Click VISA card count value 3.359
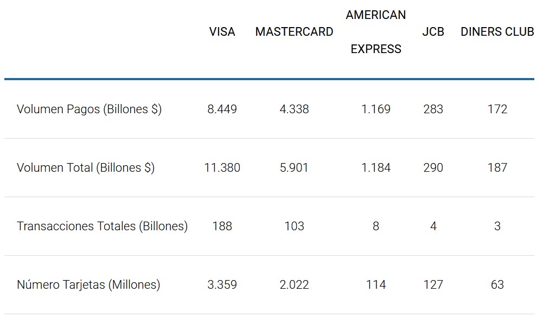 222,285
